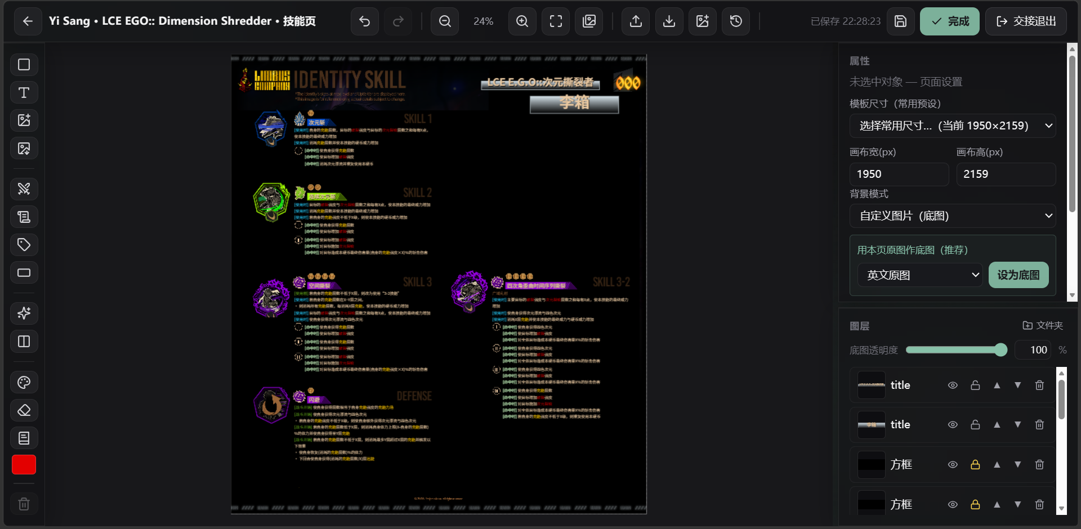Click the 画布高 input showing 2159
The image size is (1081, 529).
1006,174
